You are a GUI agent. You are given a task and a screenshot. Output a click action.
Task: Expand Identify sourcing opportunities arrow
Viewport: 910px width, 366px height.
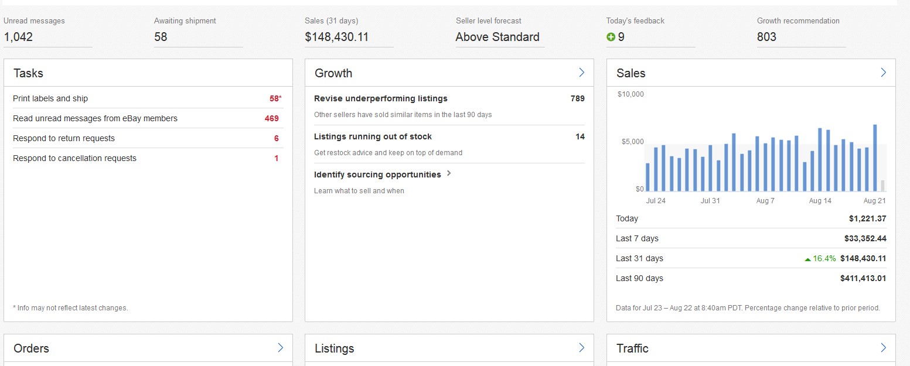point(449,174)
